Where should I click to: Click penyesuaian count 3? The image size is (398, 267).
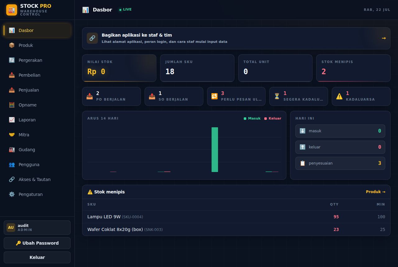click(x=380, y=163)
